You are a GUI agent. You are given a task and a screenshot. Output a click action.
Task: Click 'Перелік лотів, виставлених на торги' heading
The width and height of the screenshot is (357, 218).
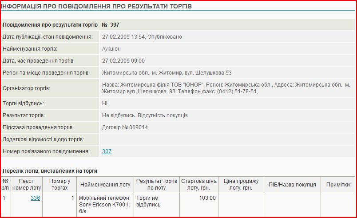[x=50, y=170]
